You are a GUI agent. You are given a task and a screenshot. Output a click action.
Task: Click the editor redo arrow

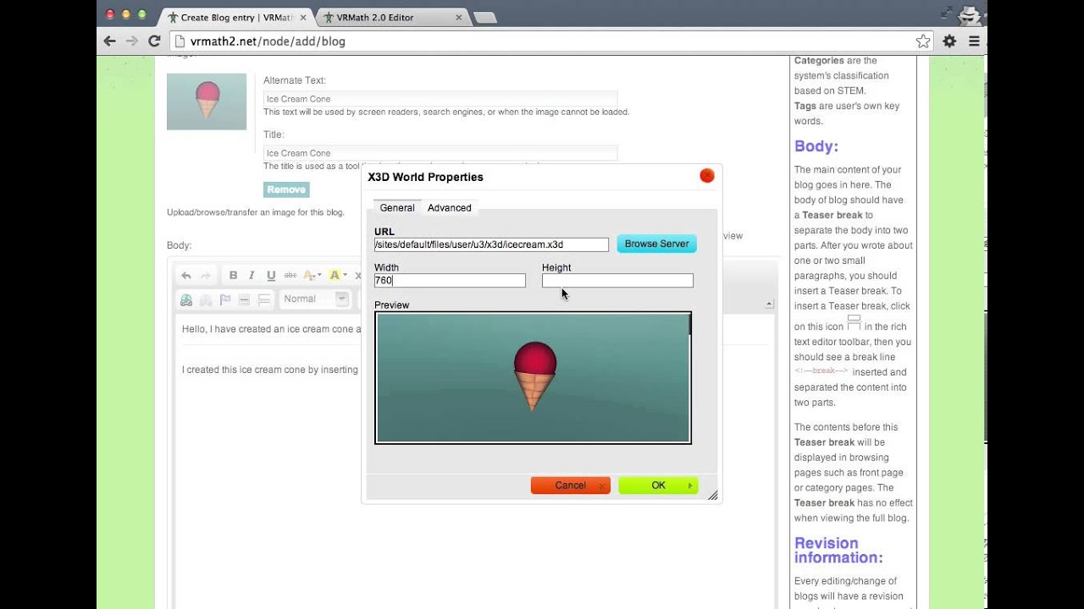coord(206,276)
